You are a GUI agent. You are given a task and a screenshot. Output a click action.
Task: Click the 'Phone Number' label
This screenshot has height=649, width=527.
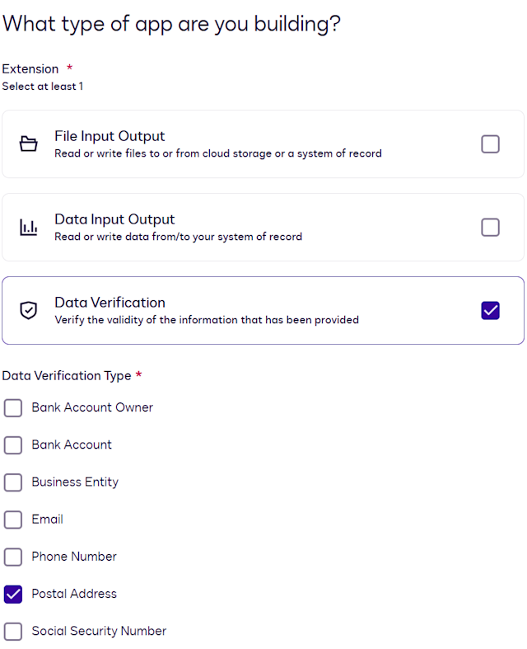(74, 557)
